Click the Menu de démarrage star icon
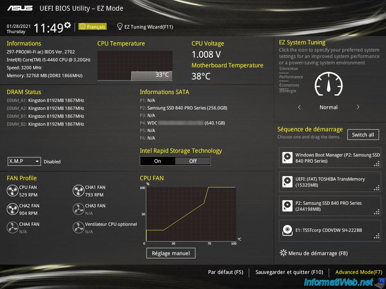 [283, 253]
